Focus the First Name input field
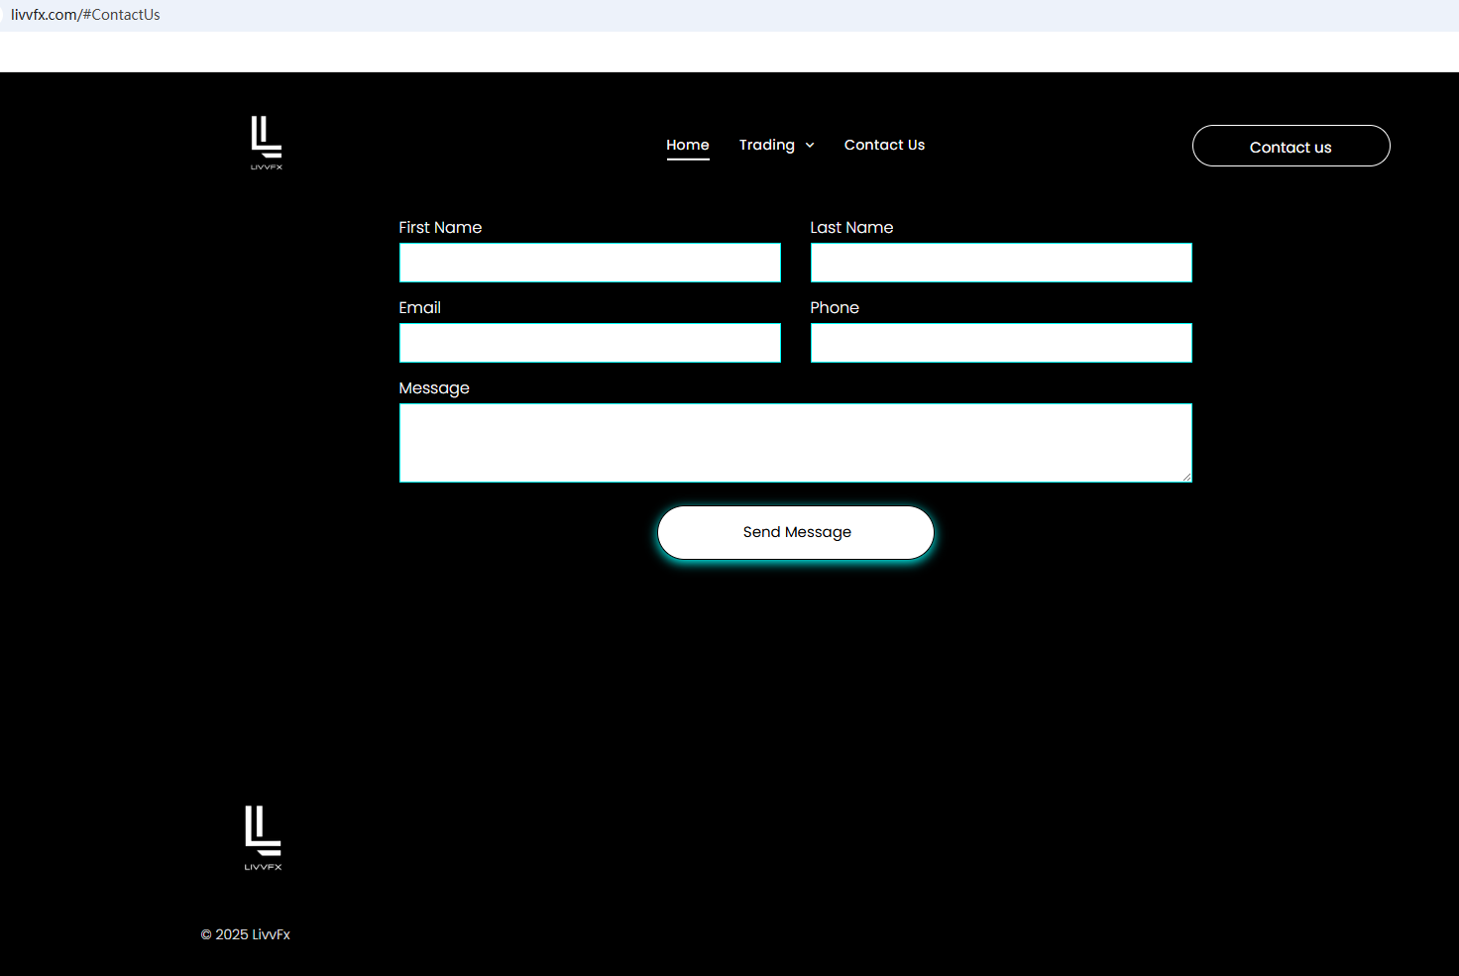 click(x=590, y=263)
